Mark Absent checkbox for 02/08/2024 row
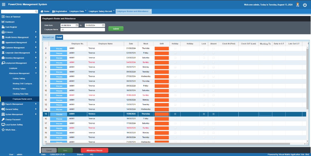The width and height of the screenshot is (311, 156). 213,53
